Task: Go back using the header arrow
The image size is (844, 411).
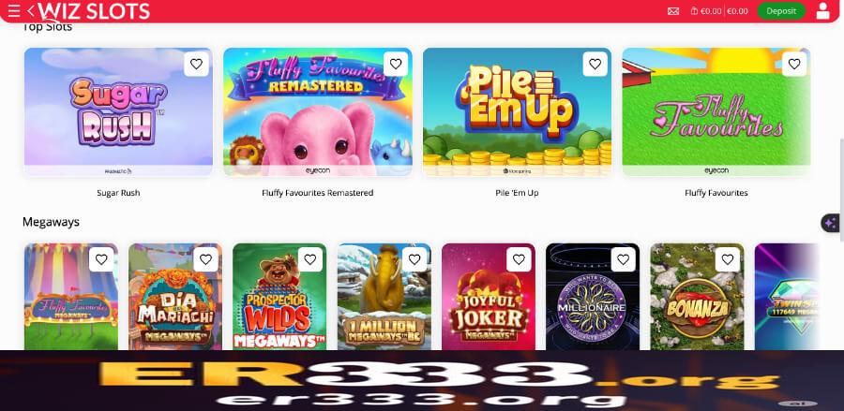Action: [31, 10]
